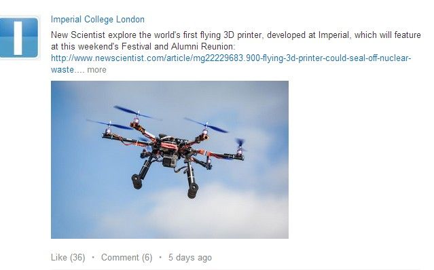434x270 pixels.
Task: Click the Imperial College London logo icon
Action: tap(19, 37)
